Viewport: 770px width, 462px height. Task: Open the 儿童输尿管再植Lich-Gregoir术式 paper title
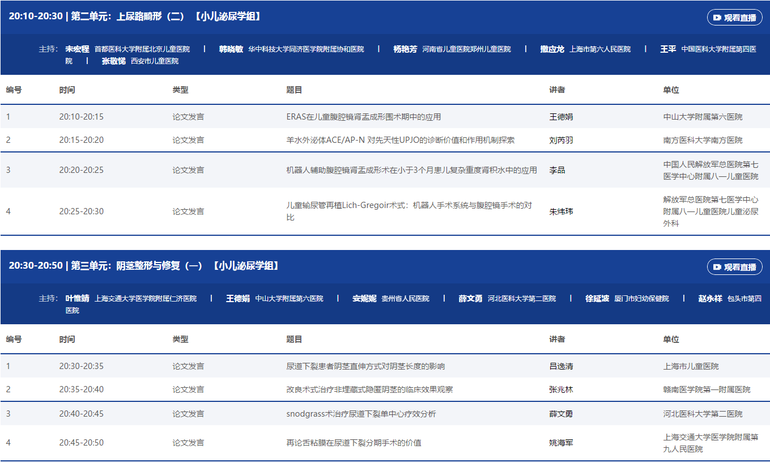[x=409, y=211]
